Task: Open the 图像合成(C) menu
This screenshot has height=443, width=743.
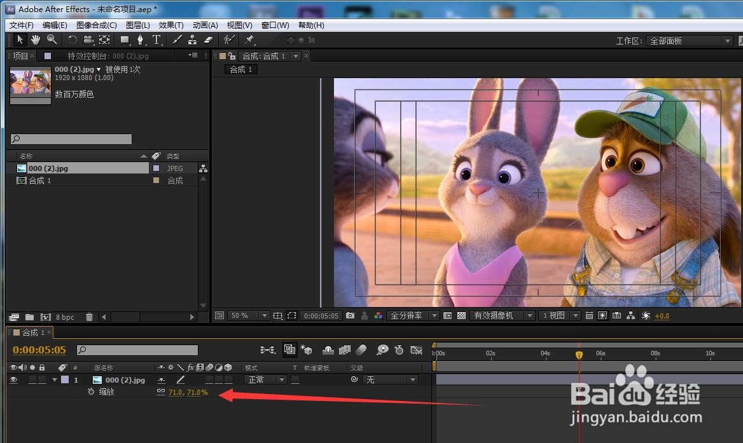Action: click(x=96, y=25)
